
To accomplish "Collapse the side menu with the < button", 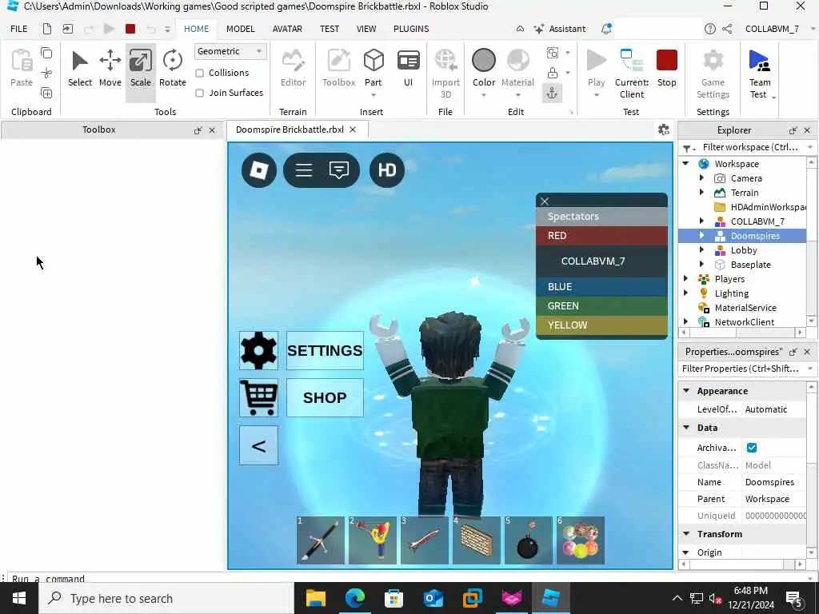I will [x=258, y=445].
